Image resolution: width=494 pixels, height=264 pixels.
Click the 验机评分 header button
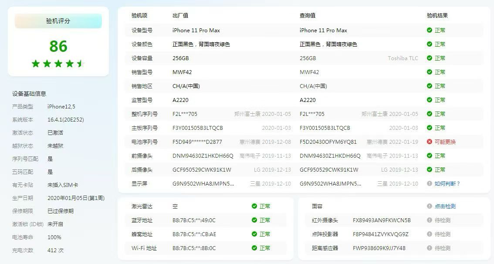pyautogui.click(x=58, y=21)
